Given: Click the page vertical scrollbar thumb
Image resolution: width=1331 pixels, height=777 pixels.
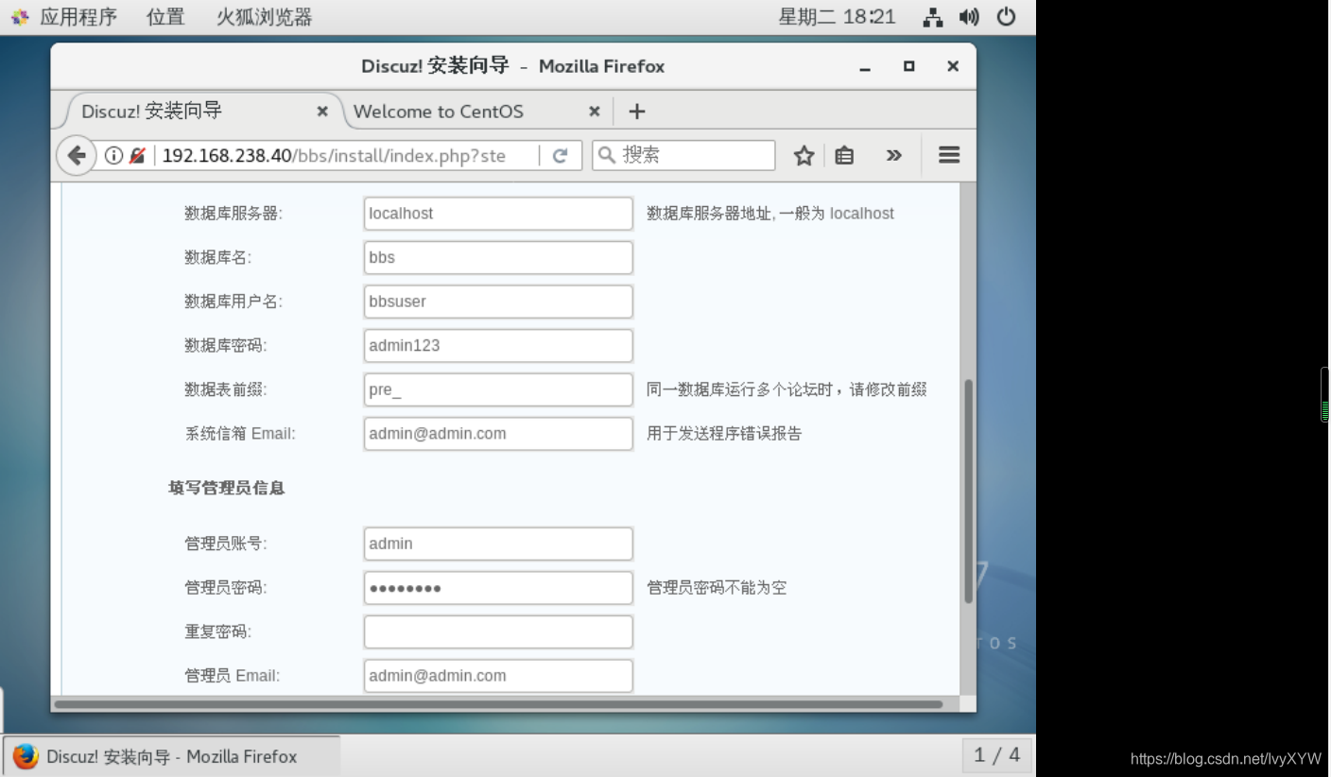Looking at the screenshot, I should pyautogui.click(x=968, y=492).
